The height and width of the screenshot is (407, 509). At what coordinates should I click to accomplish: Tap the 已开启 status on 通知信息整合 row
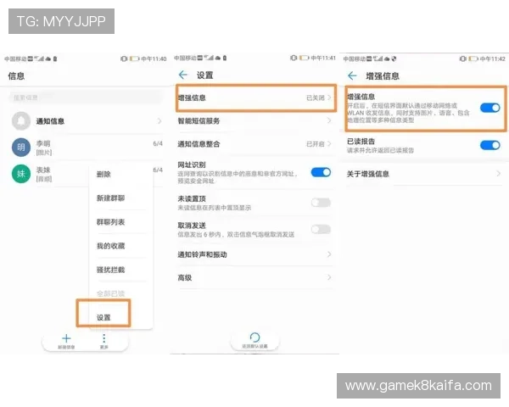316,144
